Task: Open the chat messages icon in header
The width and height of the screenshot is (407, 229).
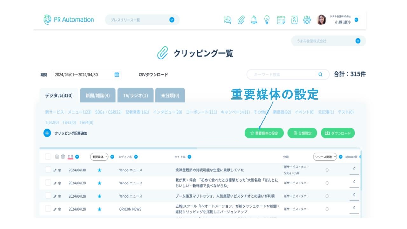Action: tap(227, 20)
